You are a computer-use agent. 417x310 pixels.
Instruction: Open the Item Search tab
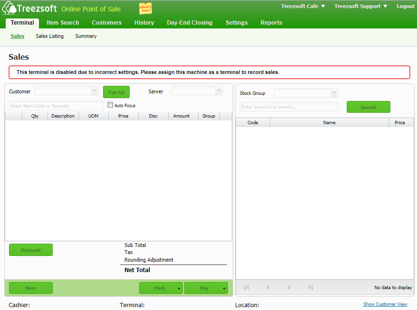[63, 23]
